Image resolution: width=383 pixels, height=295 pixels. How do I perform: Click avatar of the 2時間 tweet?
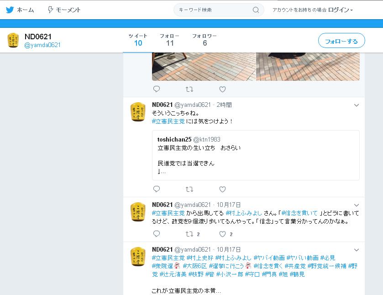pyautogui.click(x=138, y=112)
